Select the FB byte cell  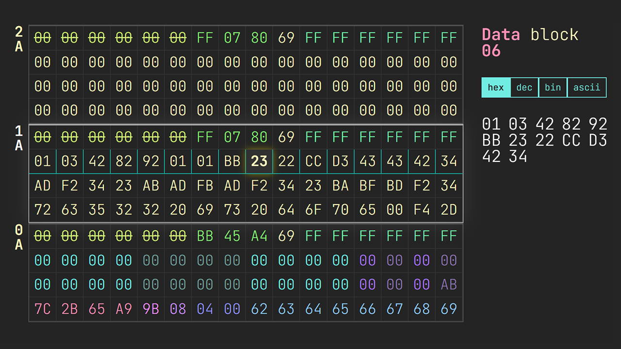click(x=205, y=186)
